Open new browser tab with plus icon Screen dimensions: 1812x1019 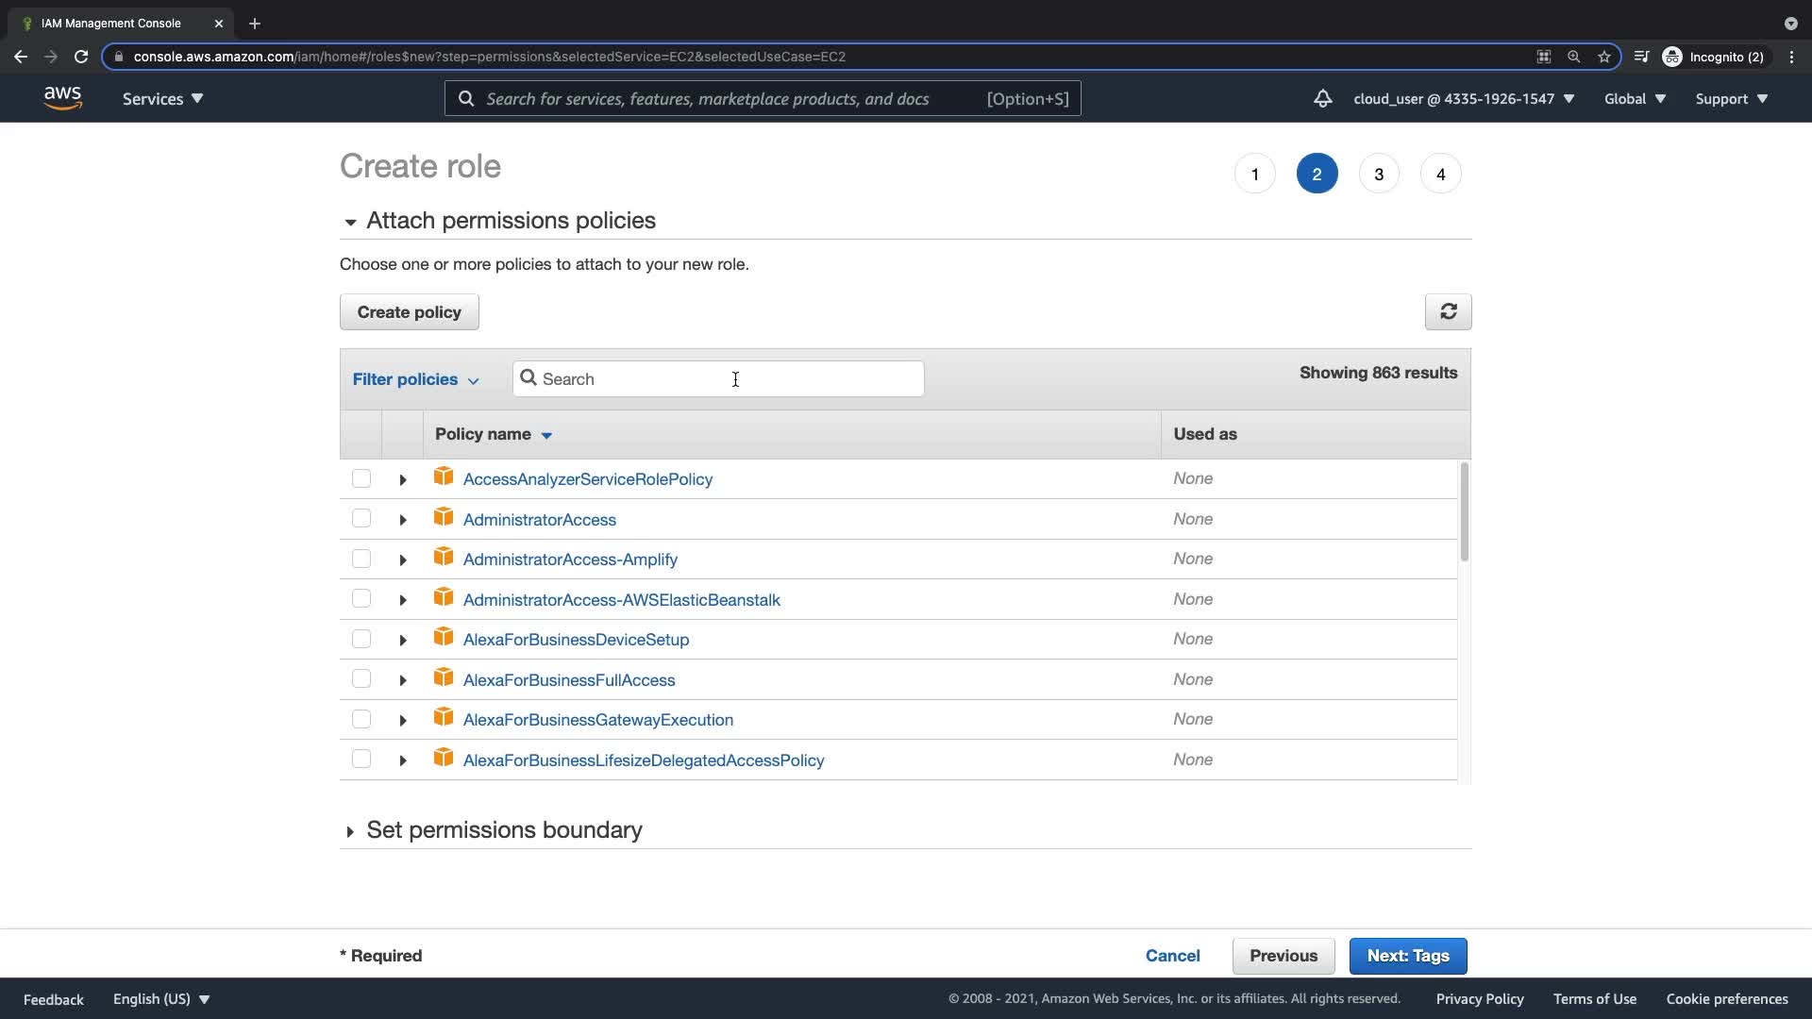255,24
